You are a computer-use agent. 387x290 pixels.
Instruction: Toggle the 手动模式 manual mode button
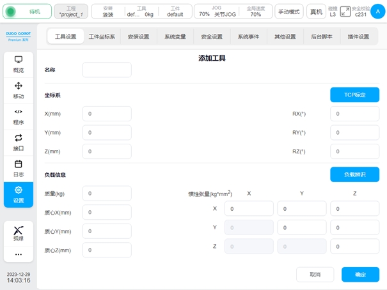[x=289, y=11]
